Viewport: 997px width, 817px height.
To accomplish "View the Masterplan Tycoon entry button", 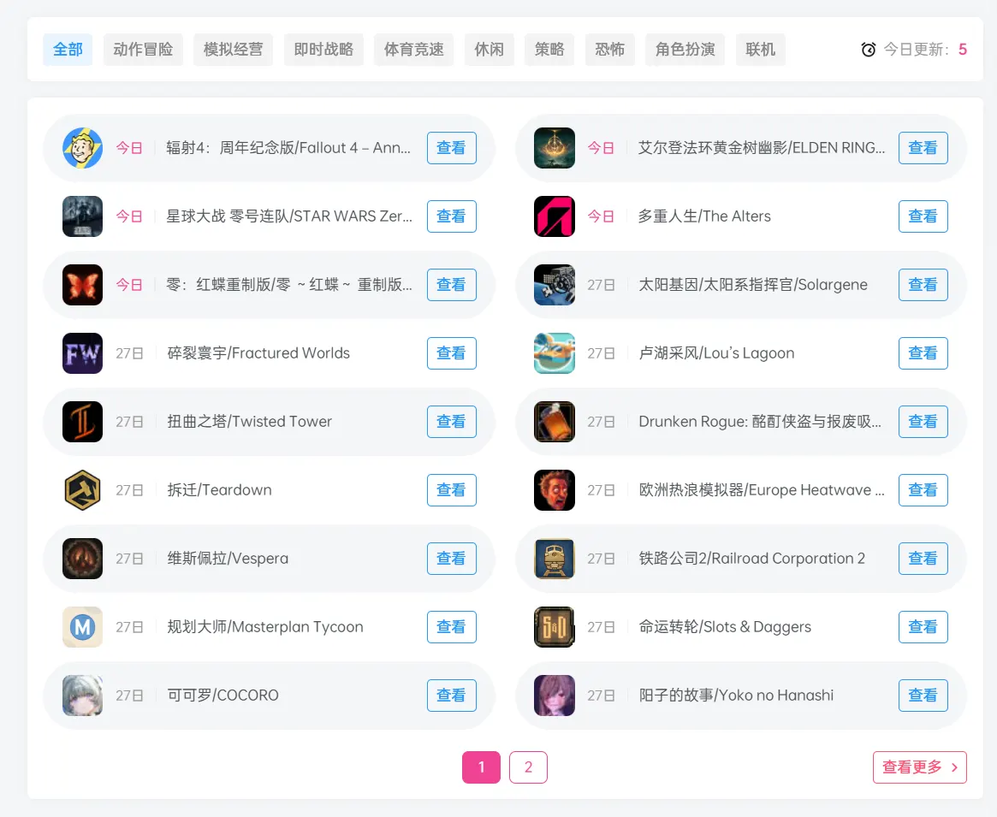I will point(452,627).
